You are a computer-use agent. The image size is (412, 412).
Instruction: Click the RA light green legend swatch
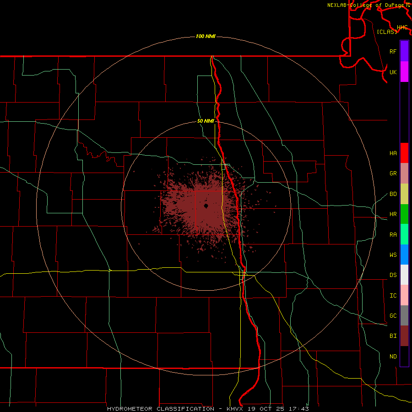[404, 234]
